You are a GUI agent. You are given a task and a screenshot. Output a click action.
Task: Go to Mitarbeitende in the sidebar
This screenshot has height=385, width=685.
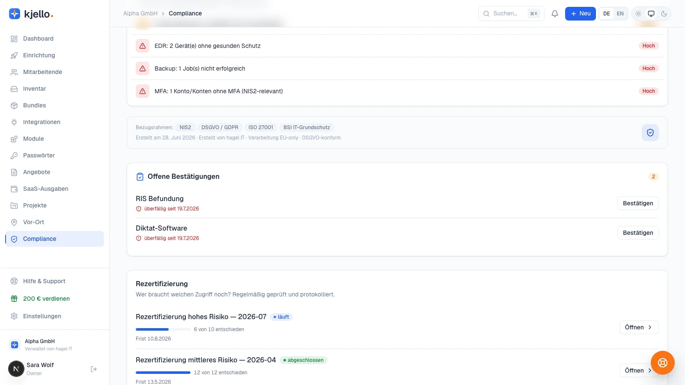tap(55, 72)
